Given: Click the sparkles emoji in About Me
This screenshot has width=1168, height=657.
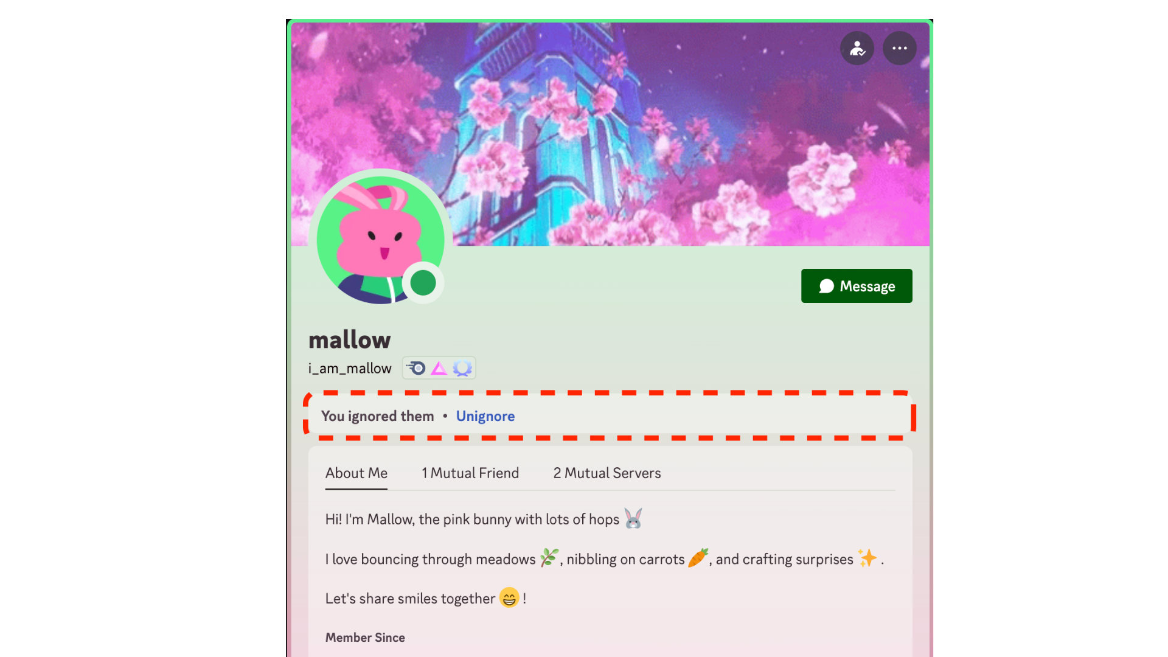Looking at the screenshot, I should [867, 558].
